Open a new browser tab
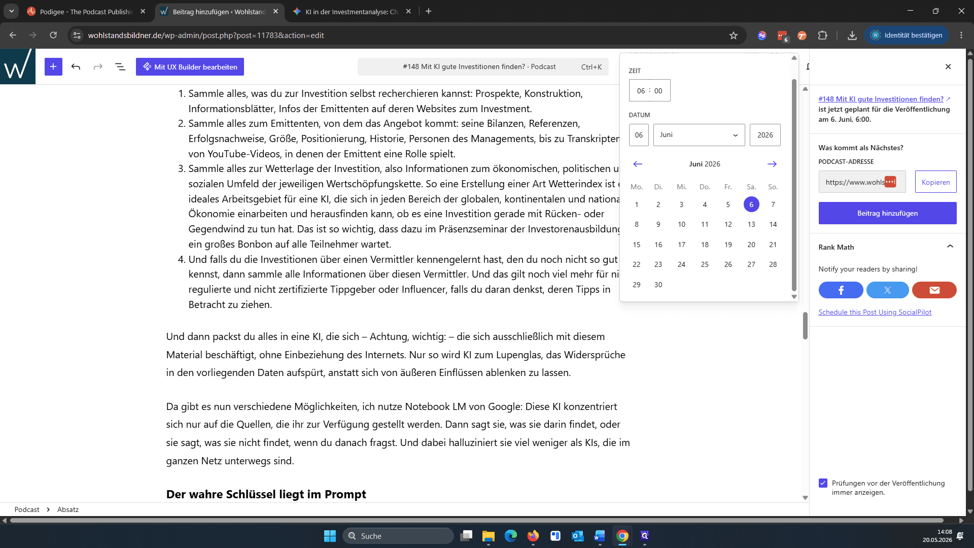Image resolution: width=974 pixels, height=548 pixels. [429, 11]
